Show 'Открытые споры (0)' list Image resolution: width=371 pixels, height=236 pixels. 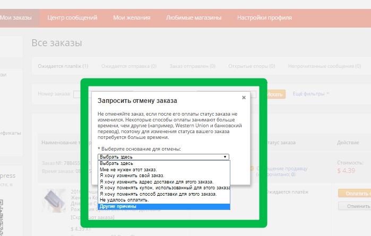252,66
